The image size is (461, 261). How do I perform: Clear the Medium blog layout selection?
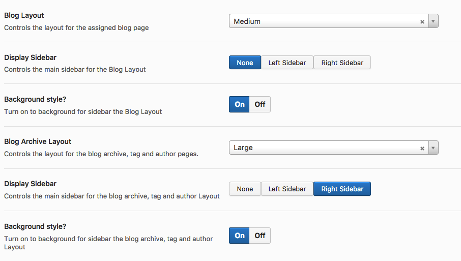(422, 21)
